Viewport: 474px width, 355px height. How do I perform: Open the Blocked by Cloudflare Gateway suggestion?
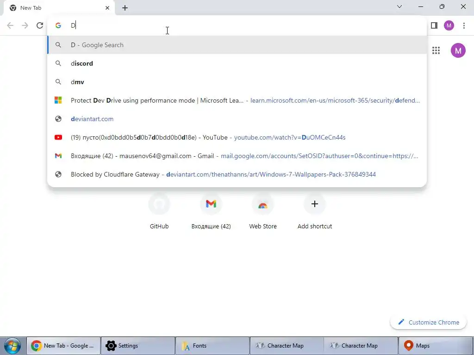click(237, 174)
